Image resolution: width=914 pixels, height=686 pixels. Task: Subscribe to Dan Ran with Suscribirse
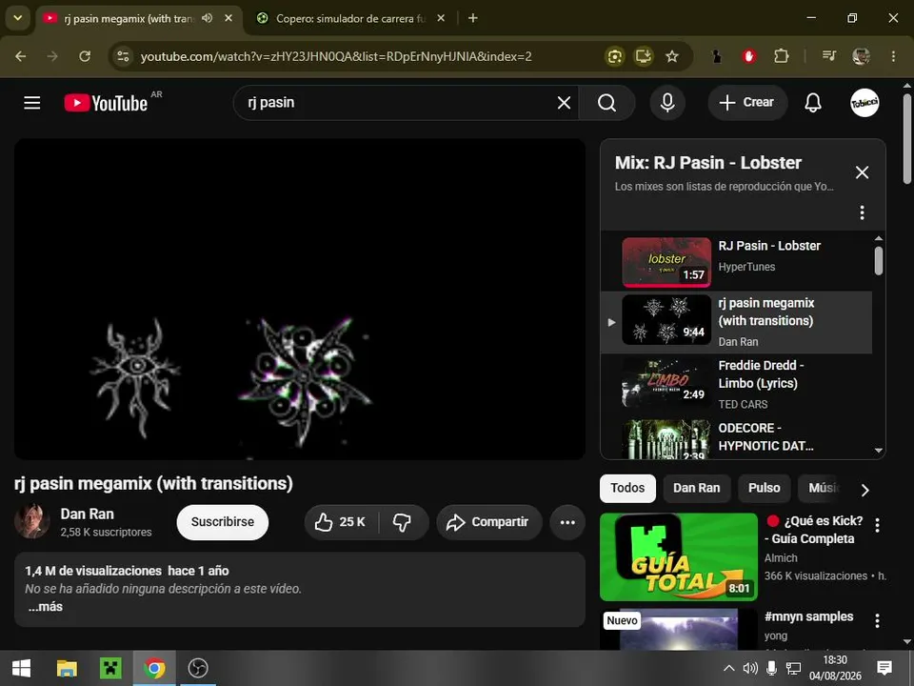coord(222,522)
